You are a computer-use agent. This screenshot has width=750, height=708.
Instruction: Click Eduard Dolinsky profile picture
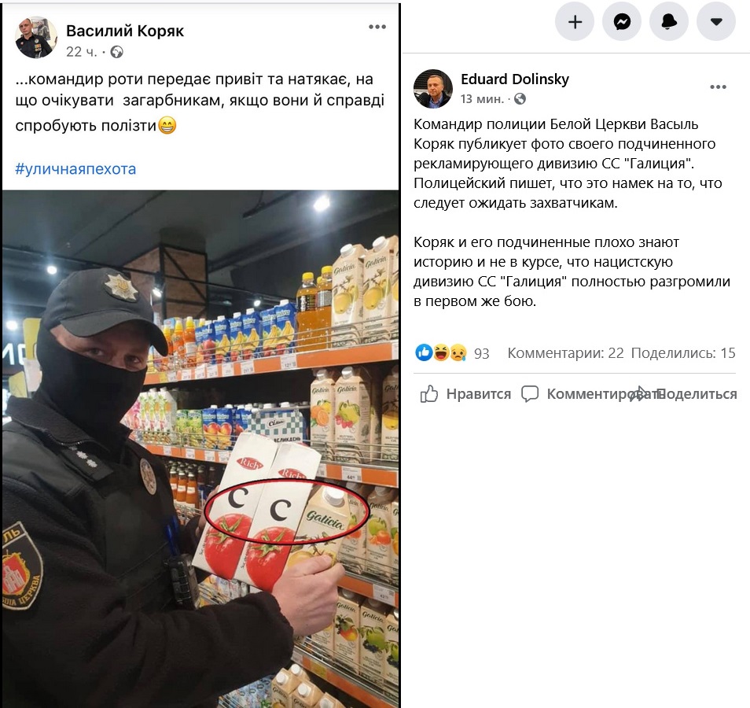pos(433,89)
